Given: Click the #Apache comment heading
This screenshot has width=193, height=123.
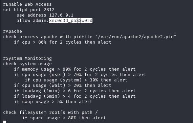Looking at the screenshot, I should coord(13,31).
